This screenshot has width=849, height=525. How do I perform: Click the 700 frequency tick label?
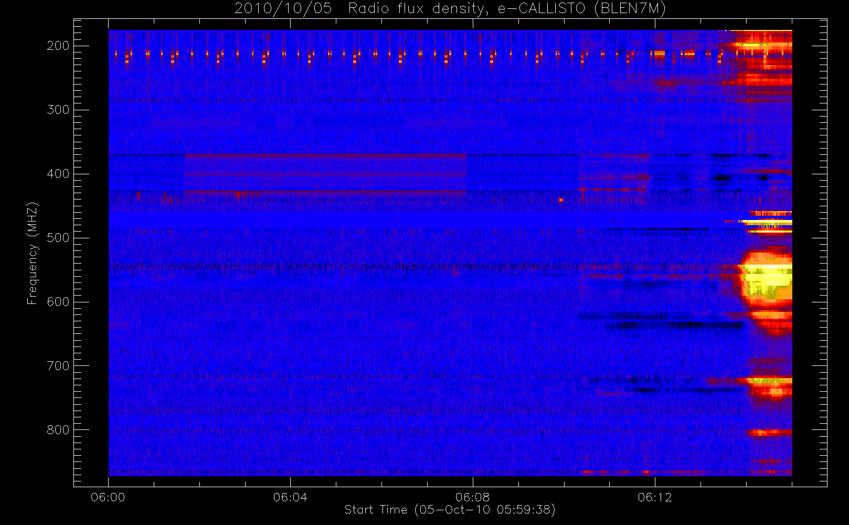pyautogui.click(x=58, y=366)
